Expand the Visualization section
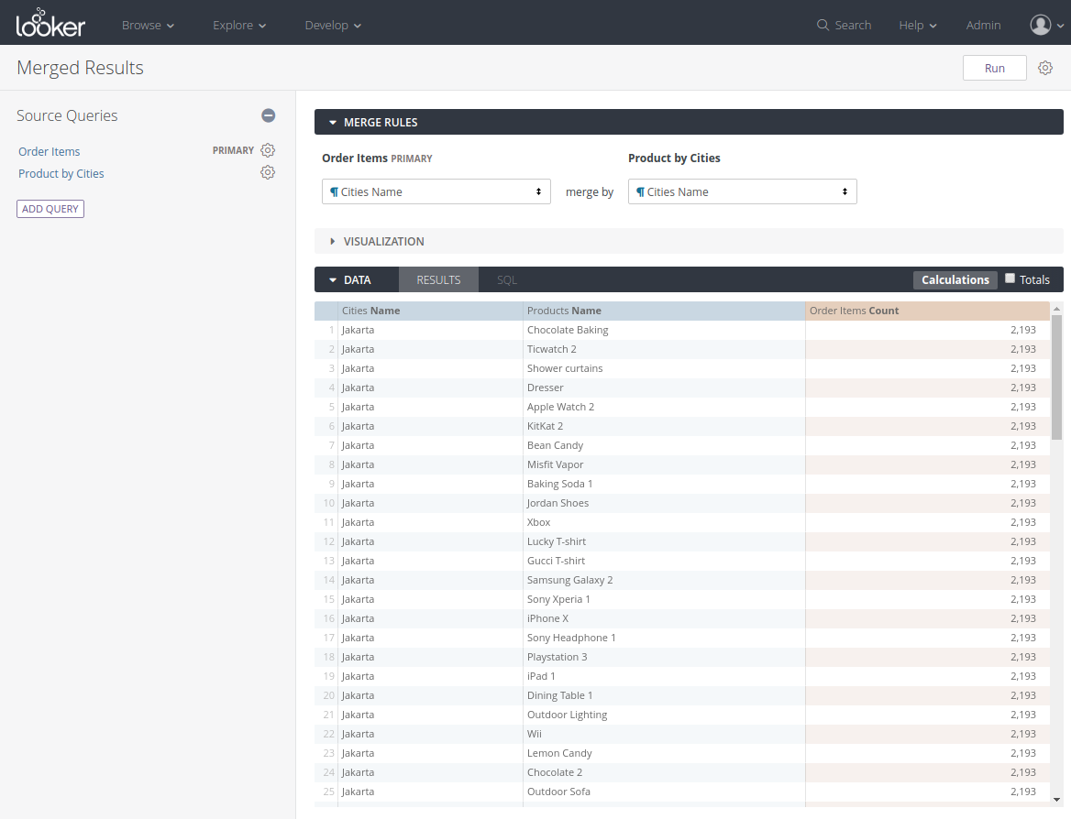The image size is (1071, 819). coord(383,241)
